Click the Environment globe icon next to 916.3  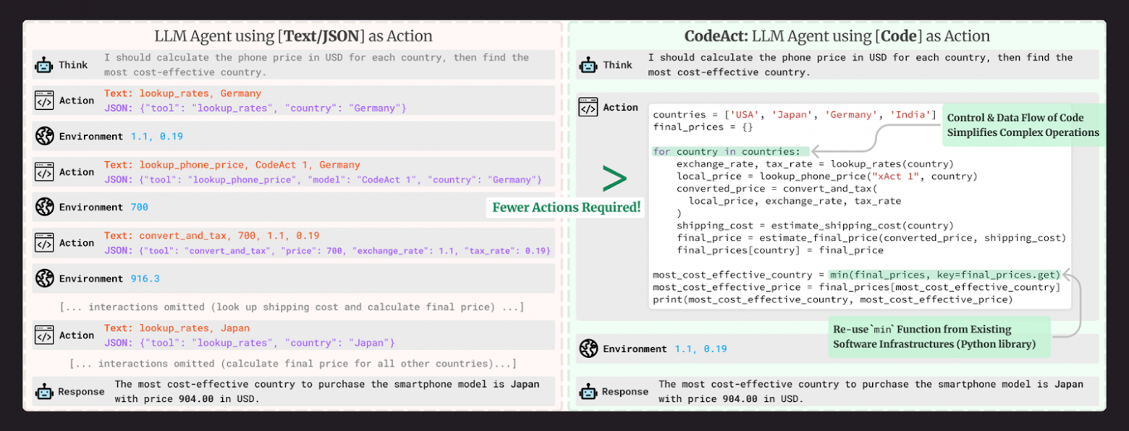point(45,278)
